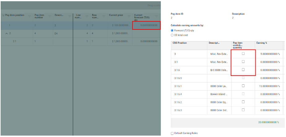286x137 pixels.
Task: Select the CE total cost radio option
Action: [x=172, y=35]
